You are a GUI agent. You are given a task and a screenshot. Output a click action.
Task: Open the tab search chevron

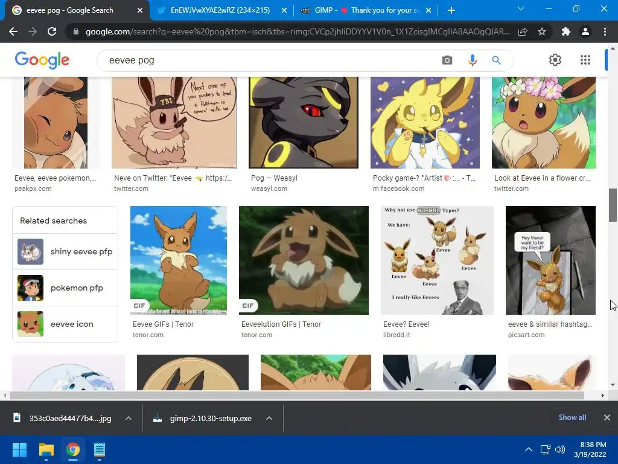pyautogui.click(x=521, y=8)
